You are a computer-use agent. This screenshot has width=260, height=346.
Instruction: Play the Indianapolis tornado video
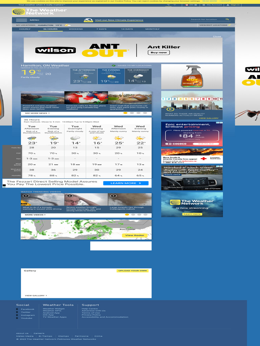point(113,196)
